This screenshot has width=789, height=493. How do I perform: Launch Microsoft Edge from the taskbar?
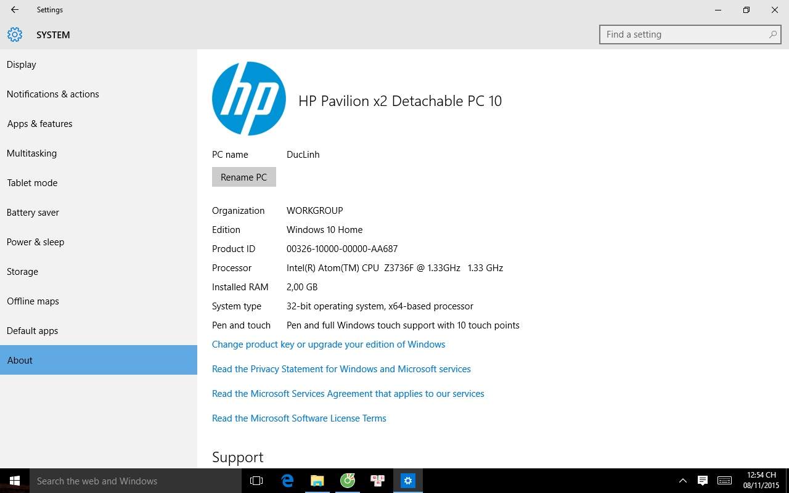(x=287, y=481)
